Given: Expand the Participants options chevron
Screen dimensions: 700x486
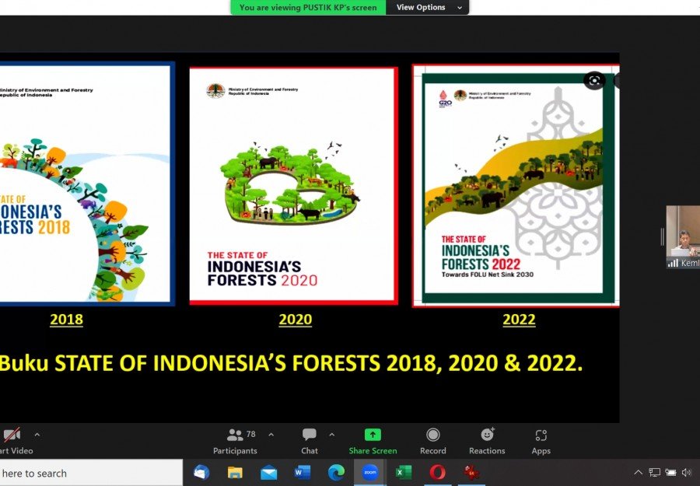Looking at the screenshot, I should [x=271, y=435].
